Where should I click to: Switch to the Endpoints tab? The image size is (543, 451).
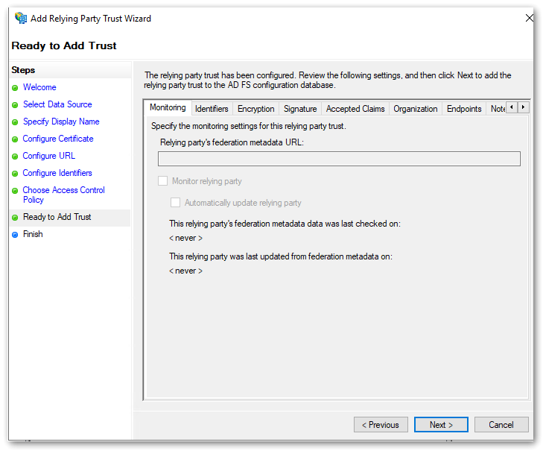(464, 109)
